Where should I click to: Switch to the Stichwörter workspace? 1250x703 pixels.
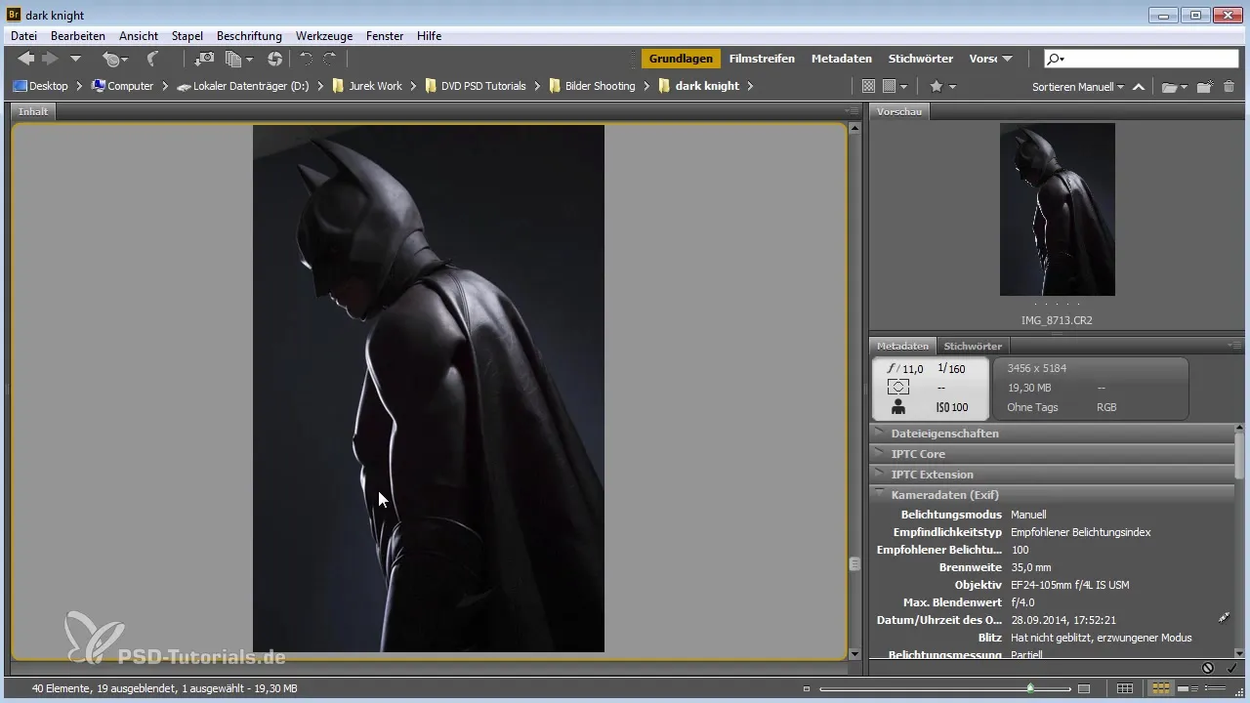tap(921, 59)
